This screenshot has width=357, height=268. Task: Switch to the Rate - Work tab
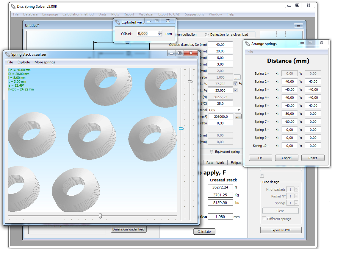(215, 163)
